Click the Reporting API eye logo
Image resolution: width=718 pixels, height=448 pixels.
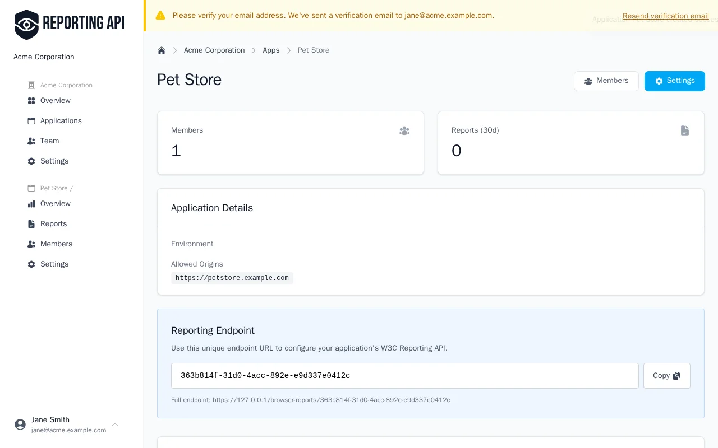(x=26, y=24)
